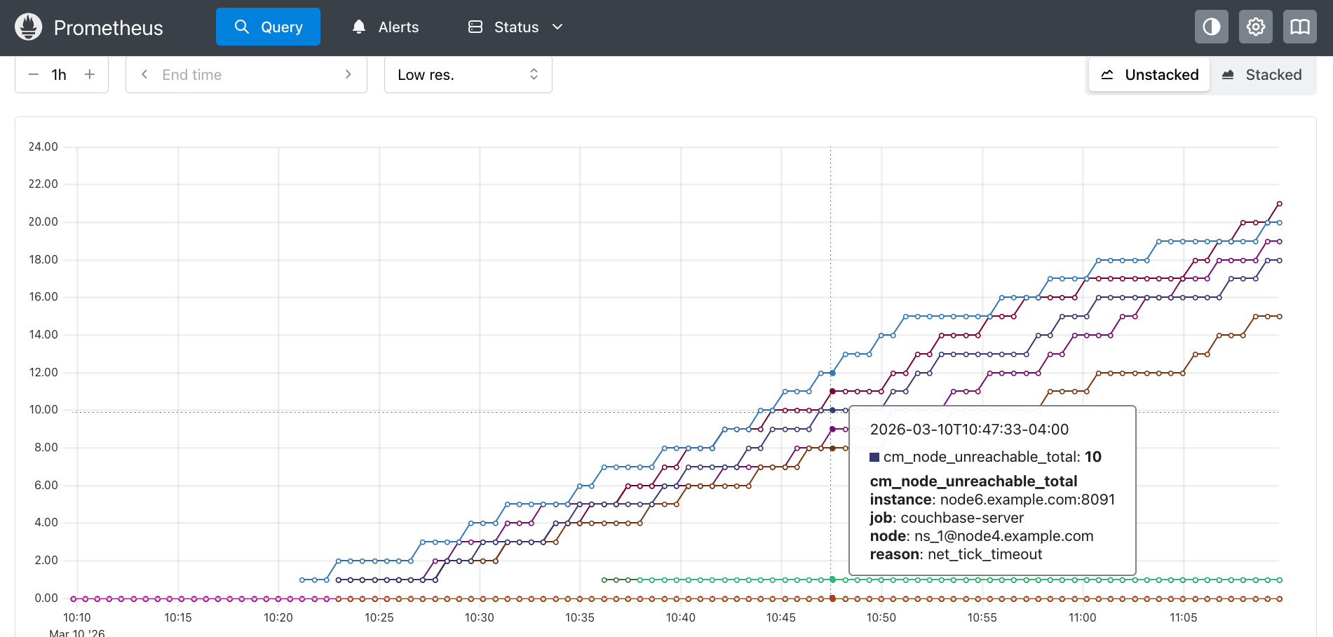Open the documentation book icon

coord(1299,27)
